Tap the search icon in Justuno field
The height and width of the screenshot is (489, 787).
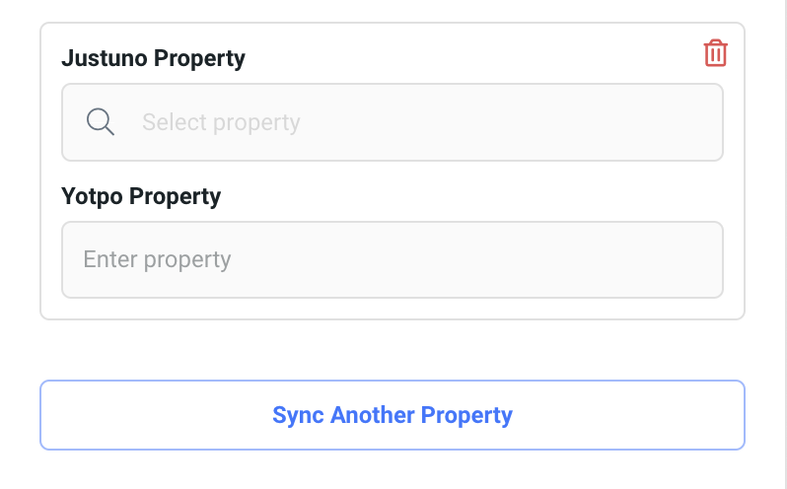[x=101, y=122]
